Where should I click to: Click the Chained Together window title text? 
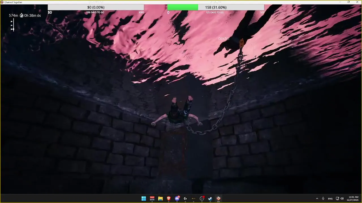pyautogui.click(x=13, y=2)
